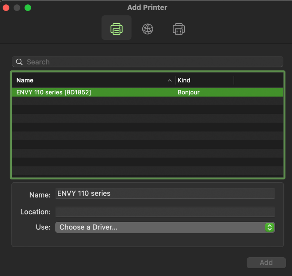Edit the printer Name text field

click(165, 194)
